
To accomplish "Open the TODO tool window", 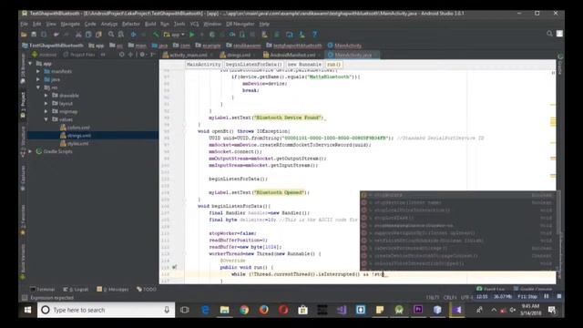I will coord(147,290).
